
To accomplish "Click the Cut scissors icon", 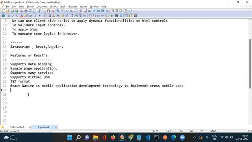I will click(39, 11).
